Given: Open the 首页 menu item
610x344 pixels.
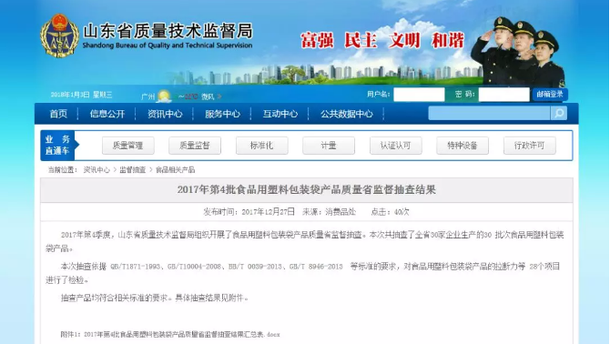Looking at the screenshot, I should click(x=58, y=114).
